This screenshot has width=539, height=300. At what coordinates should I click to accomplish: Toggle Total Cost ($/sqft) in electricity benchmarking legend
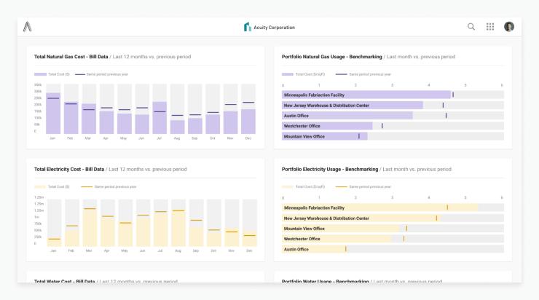point(303,187)
